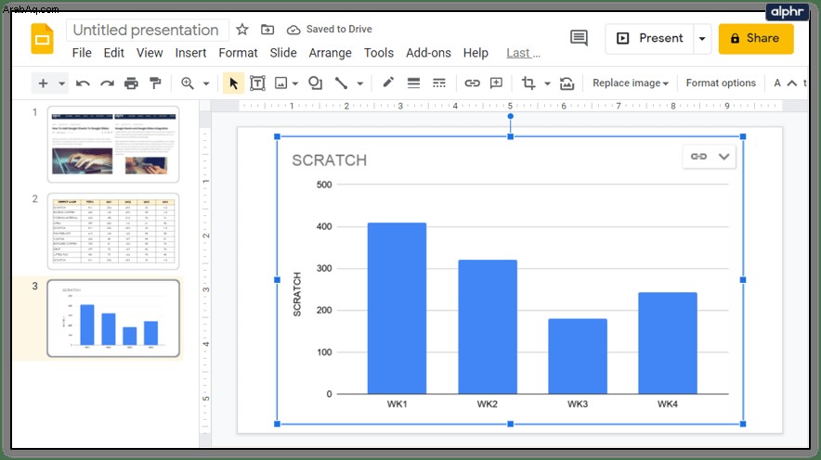Click the Print icon

[x=131, y=83]
